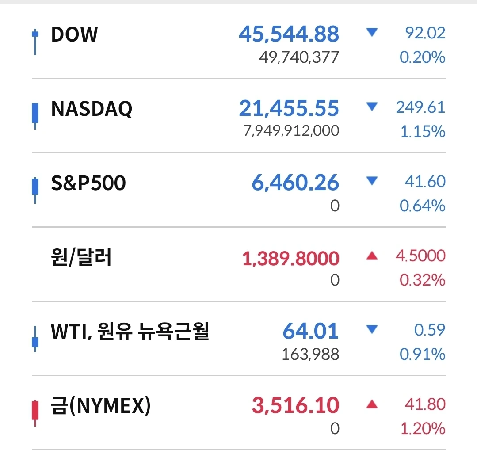Click the DOW candlestick icon

click(x=35, y=42)
